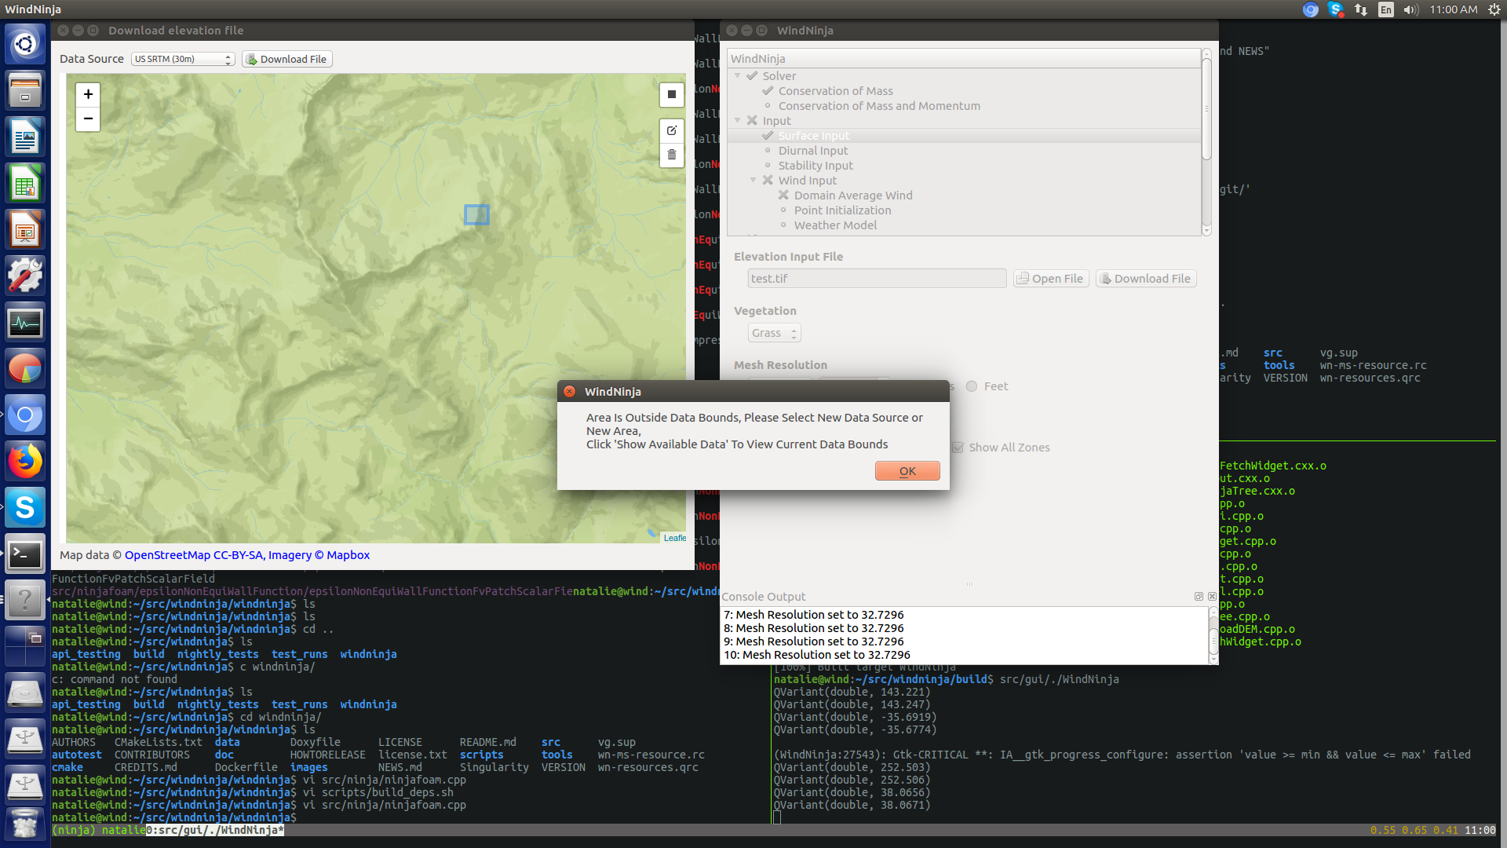The width and height of the screenshot is (1507, 848).
Task: Open an elevation file via the folder icon
Action: [1050, 278]
